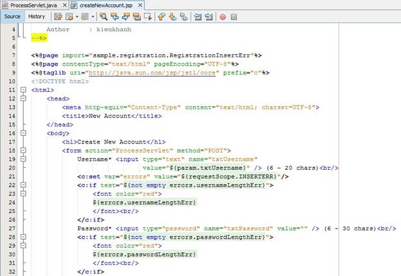Click the java.sun.com jstl core URL
The width and height of the screenshot is (401, 276).
coord(152,73)
